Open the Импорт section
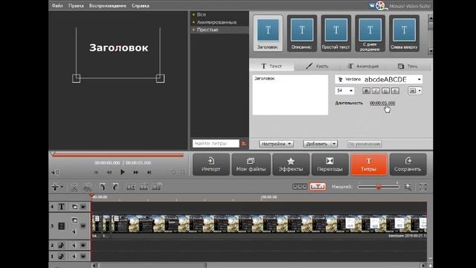This screenshot has width=476, height=268. click(x=211, y=165)
